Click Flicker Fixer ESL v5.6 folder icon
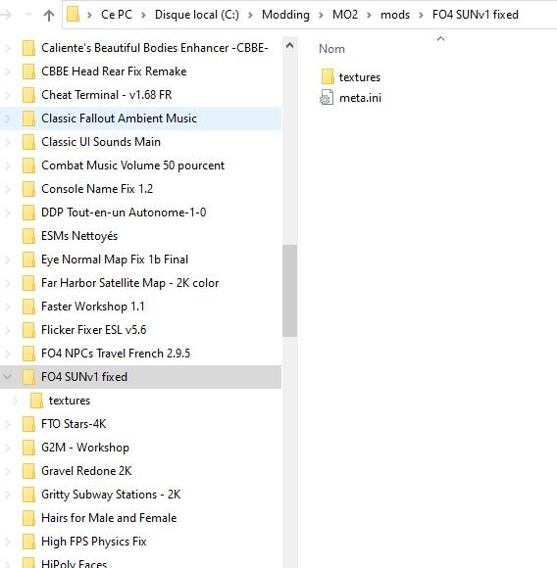 28,330
